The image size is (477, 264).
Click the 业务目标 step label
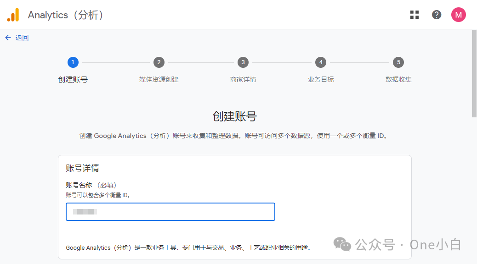pos(321,79)
